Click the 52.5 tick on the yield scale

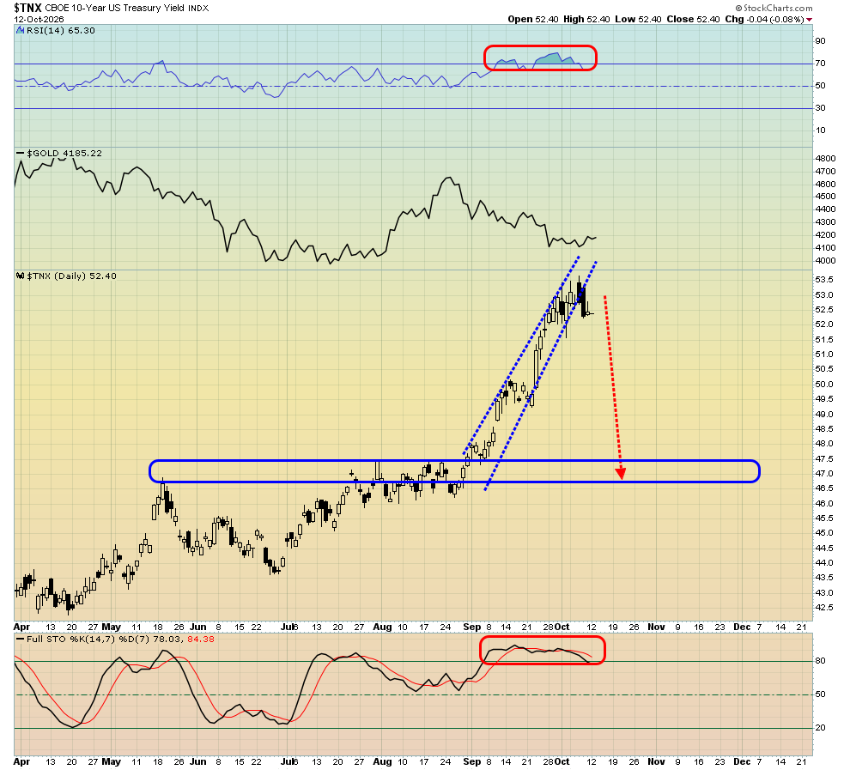824,309
